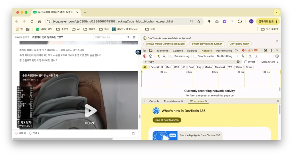The width and height of the screenshot is (293, 156).
Task: Clear the network log
Action: click(x=151, y=56)
